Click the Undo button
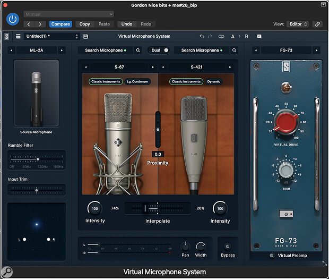Viewport: 329px width, 279px height. (127, 24)
